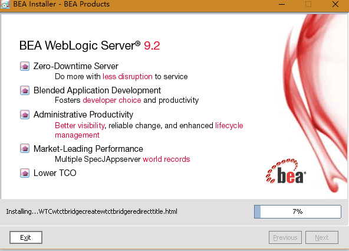
Task: Click the bullet icon beside Lower TCO
Action: [25, 173]
